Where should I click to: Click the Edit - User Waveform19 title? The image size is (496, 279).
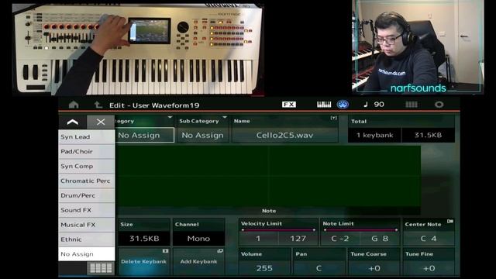click(x=154, y=105)
